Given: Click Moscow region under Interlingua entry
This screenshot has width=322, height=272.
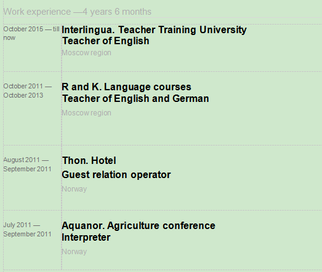Looking at the screenshot, I should click(x=86, y=53).
